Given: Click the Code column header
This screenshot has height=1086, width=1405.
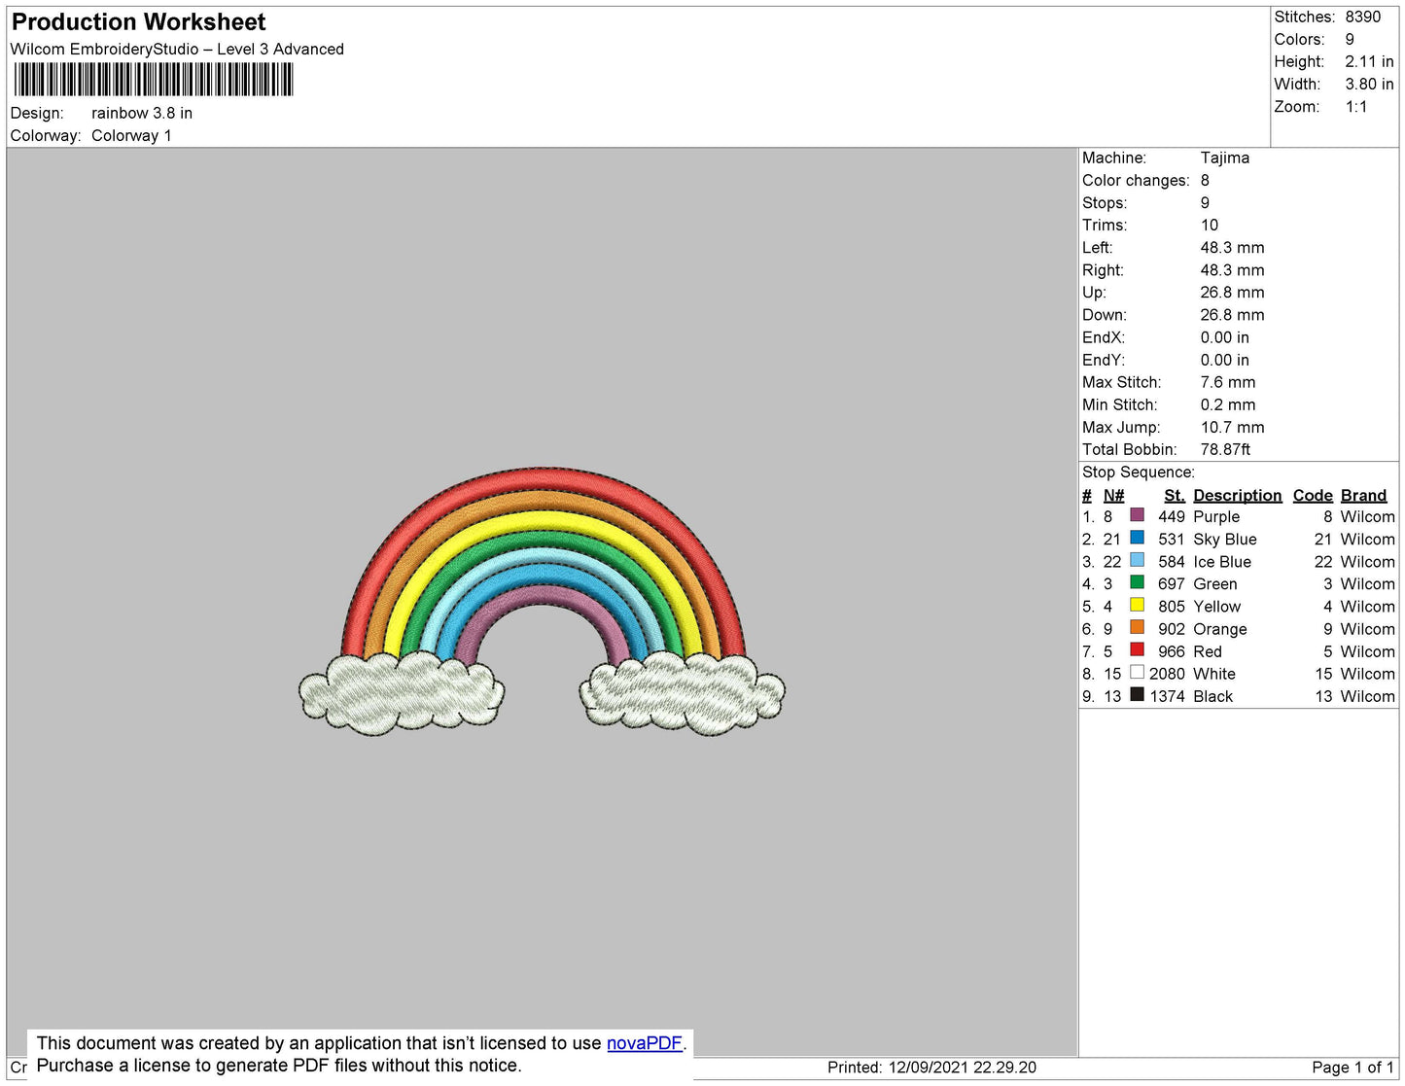Looking at the screenshot, I should (x=1313, y=495).
